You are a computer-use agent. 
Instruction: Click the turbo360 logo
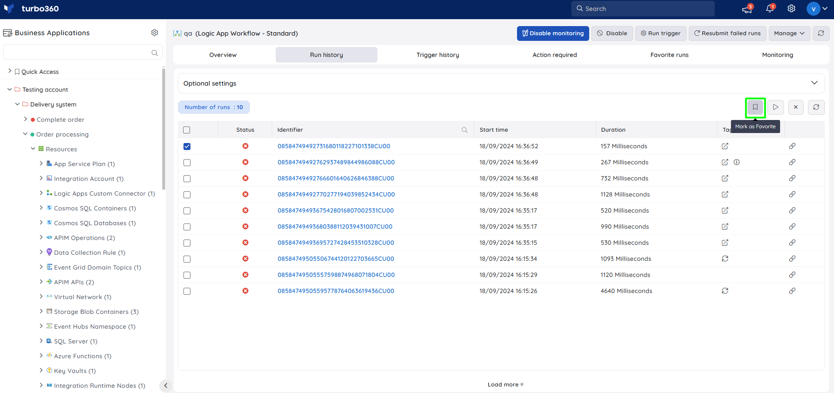coord(31,9)
